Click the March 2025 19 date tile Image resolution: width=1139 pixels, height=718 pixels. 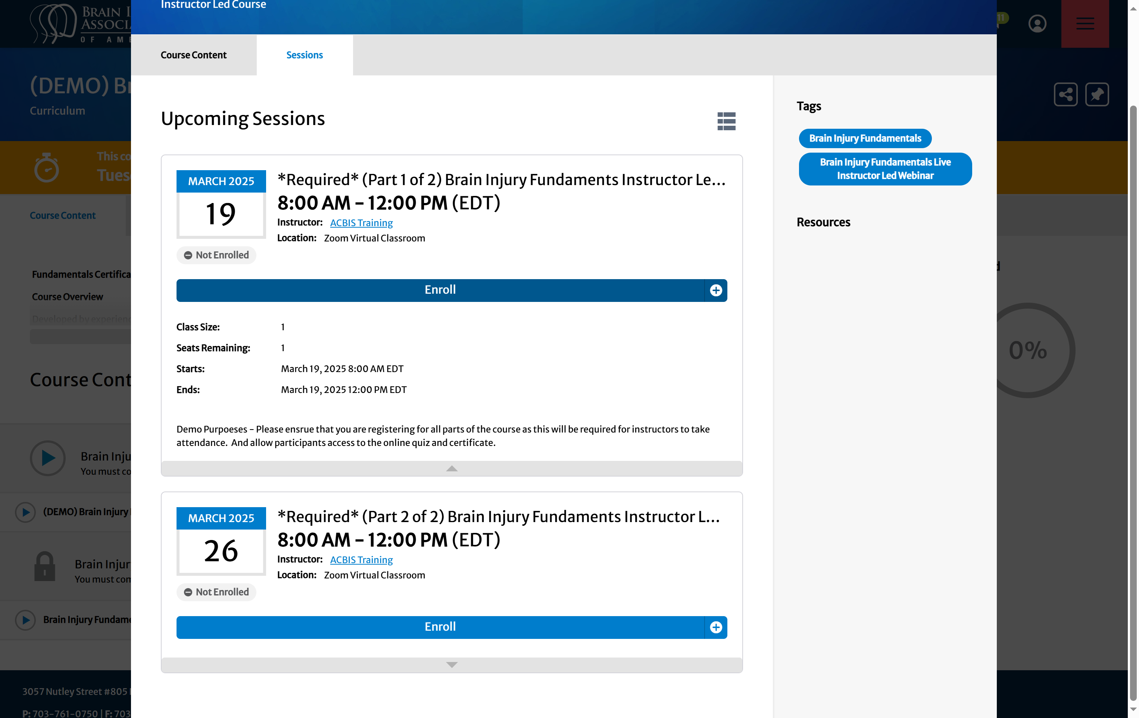point(221,204)
